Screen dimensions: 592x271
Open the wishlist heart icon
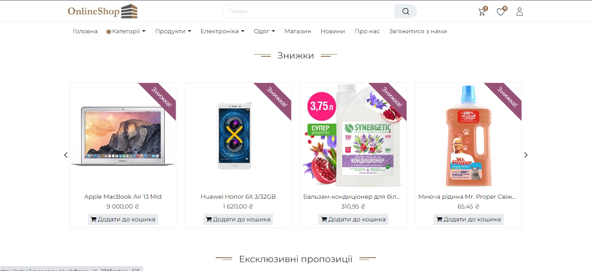pos(501,12)
